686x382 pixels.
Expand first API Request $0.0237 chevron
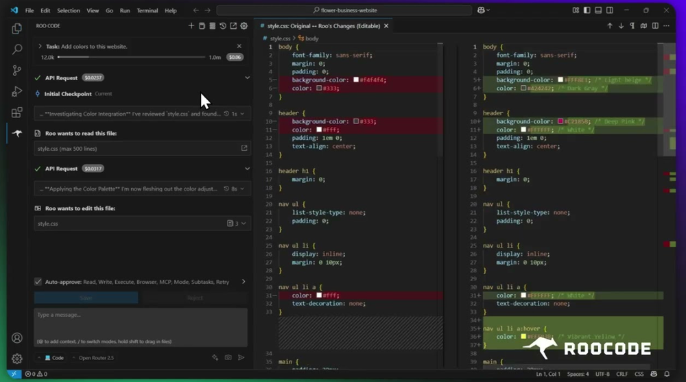click(247, 77)
